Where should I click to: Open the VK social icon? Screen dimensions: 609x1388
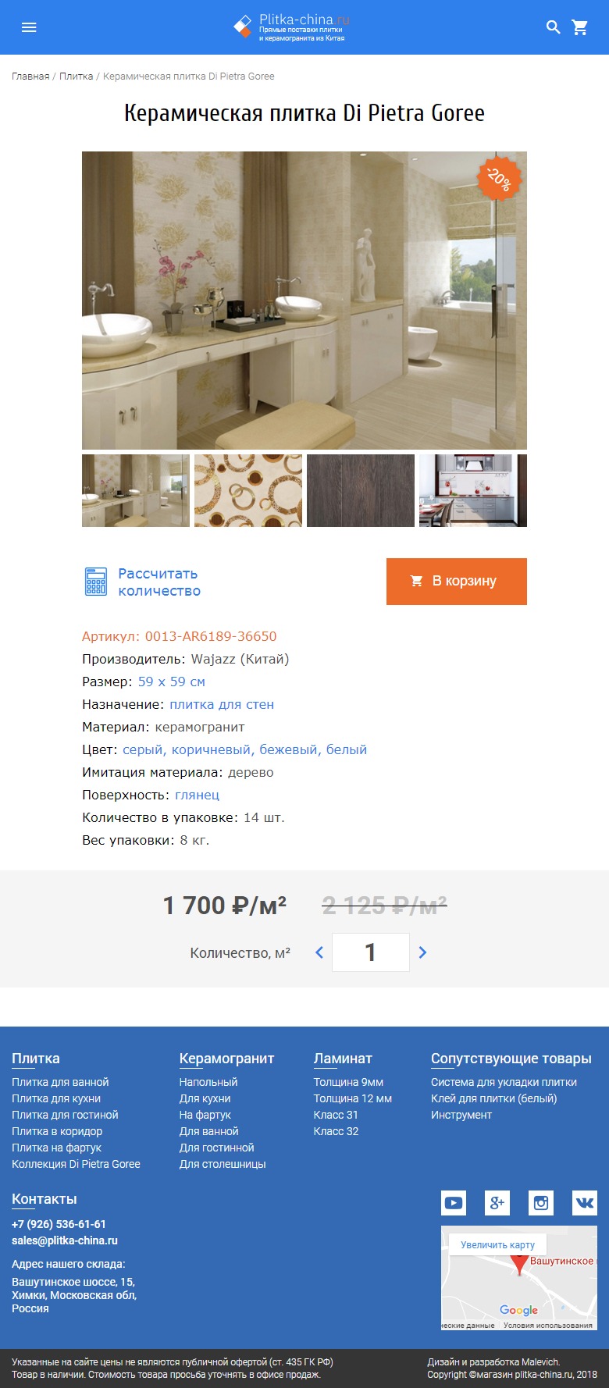(585, 1203)
